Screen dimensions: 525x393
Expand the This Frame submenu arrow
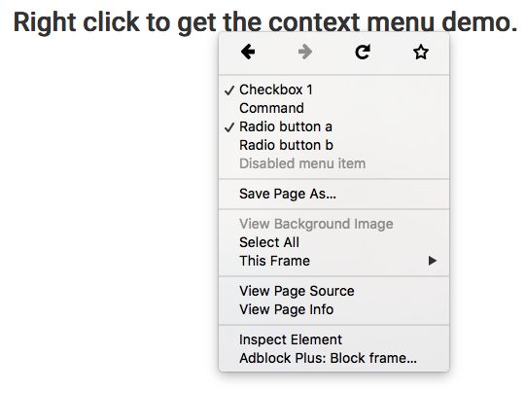[x=433, y=261]
